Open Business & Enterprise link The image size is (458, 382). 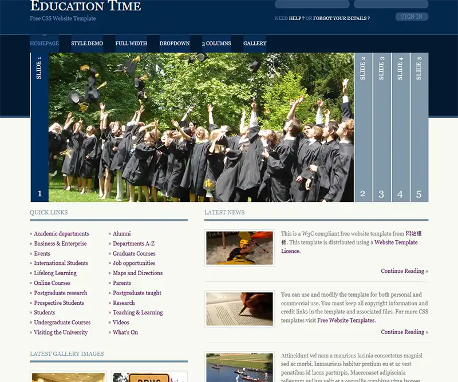[60, 244]
